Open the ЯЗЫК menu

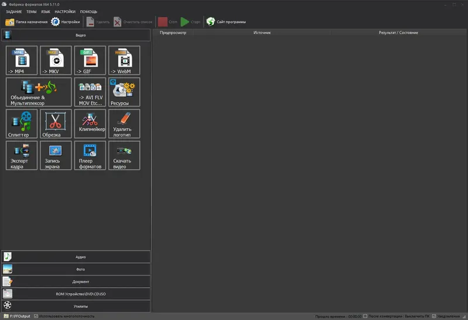(x=46, y=12)
